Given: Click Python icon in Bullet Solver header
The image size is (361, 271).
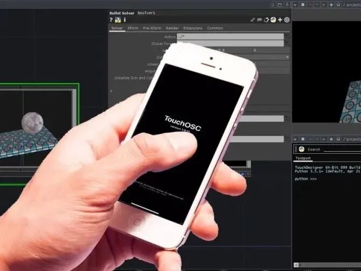Looking at the screenshot, I should pyautogui.click(x=273, y=20).
